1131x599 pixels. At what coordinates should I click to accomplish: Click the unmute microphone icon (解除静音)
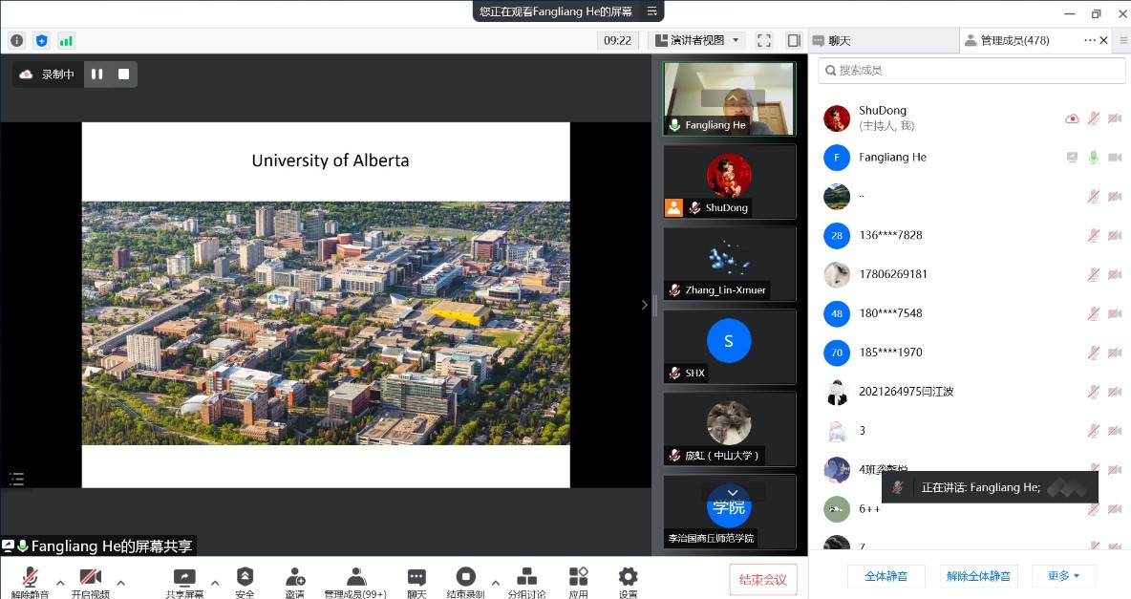coord(30,581)
